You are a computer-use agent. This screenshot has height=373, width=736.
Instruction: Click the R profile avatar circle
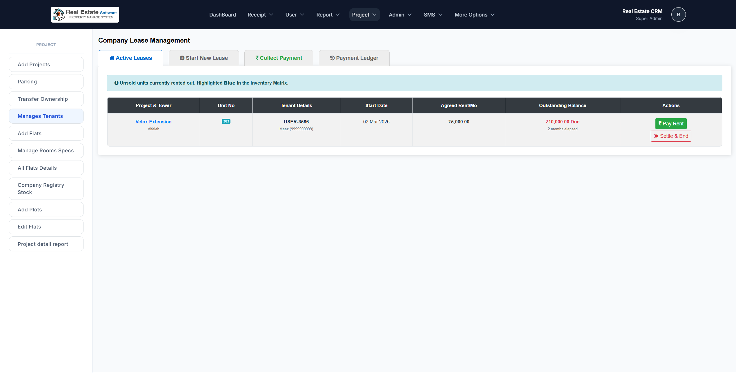tap(678, 14)
